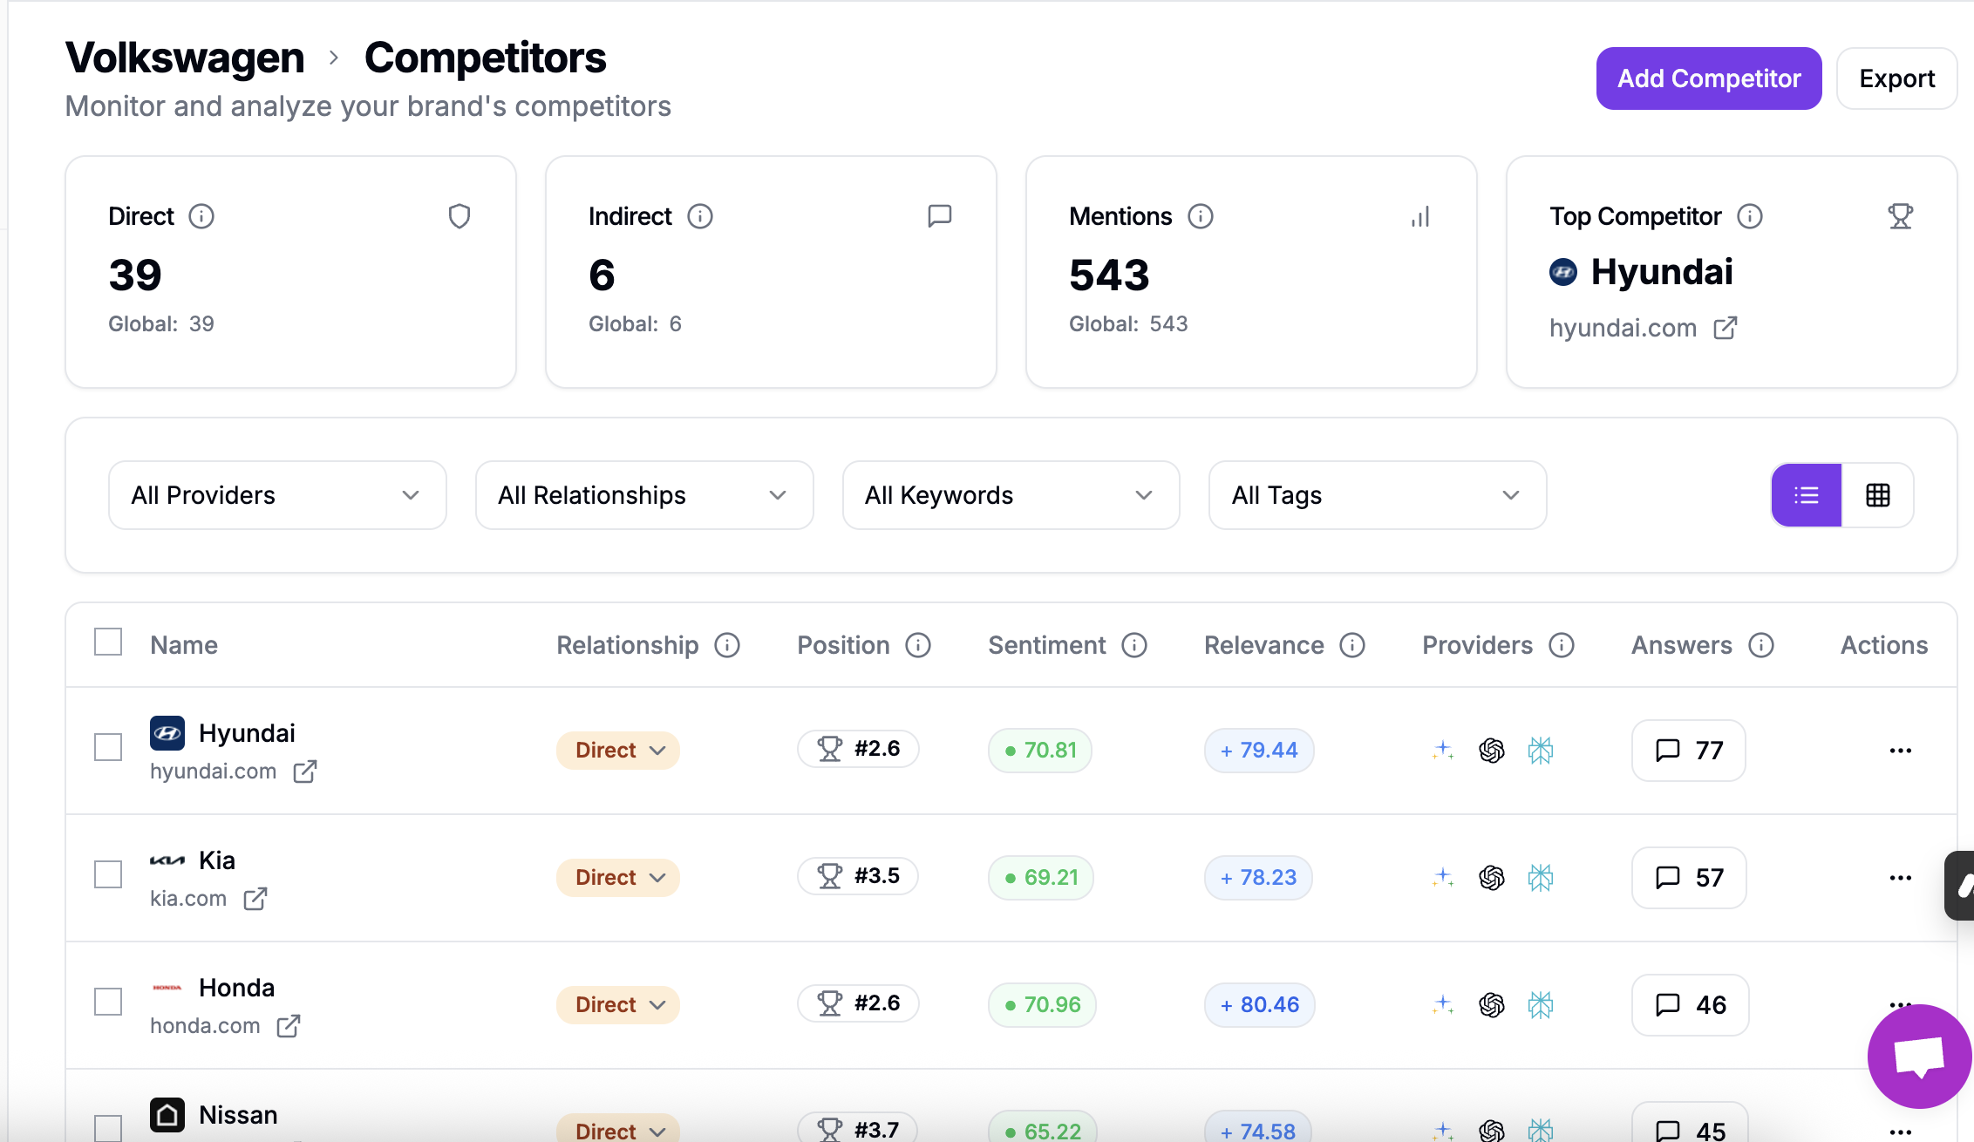Click the Add Competitor button

tap(1709, 78)
